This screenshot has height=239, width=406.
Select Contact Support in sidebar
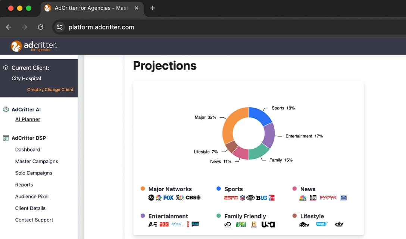coord(34,220)
